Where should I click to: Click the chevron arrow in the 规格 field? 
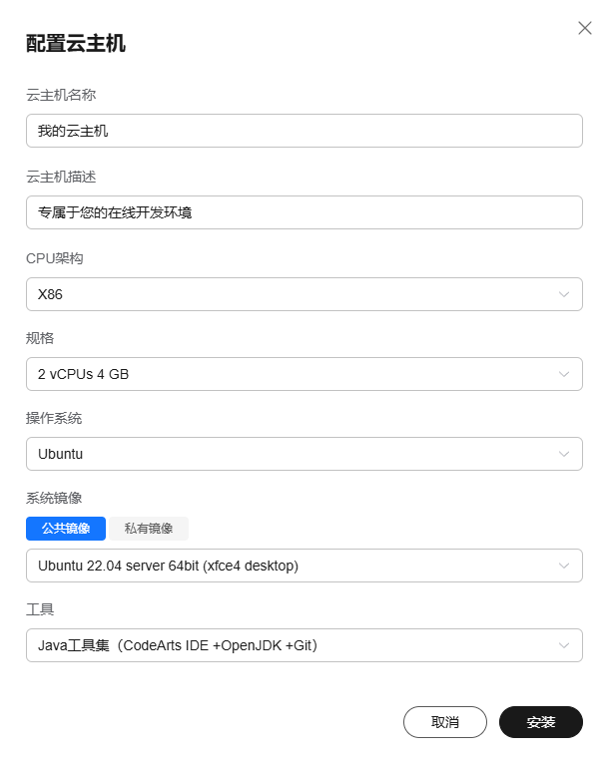click(564, 374)
